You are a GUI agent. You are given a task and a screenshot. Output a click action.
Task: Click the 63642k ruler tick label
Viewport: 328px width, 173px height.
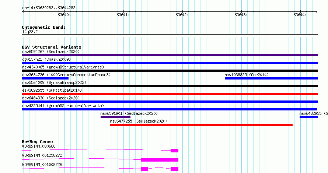click(182, 15)
